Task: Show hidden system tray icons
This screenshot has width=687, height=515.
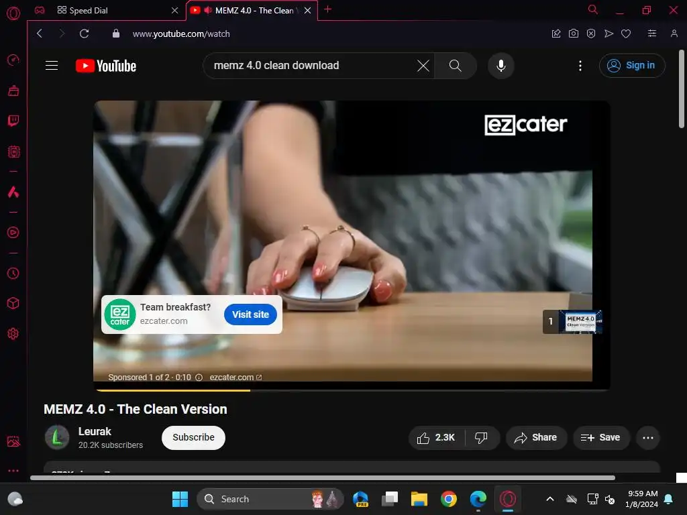Action: [x=550, y=499]
